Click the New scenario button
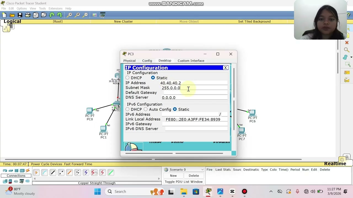 pos(173,176)
